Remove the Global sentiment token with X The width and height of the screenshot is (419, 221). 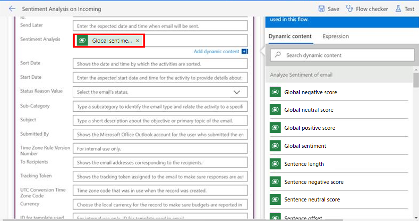click(x=137, y=41)
